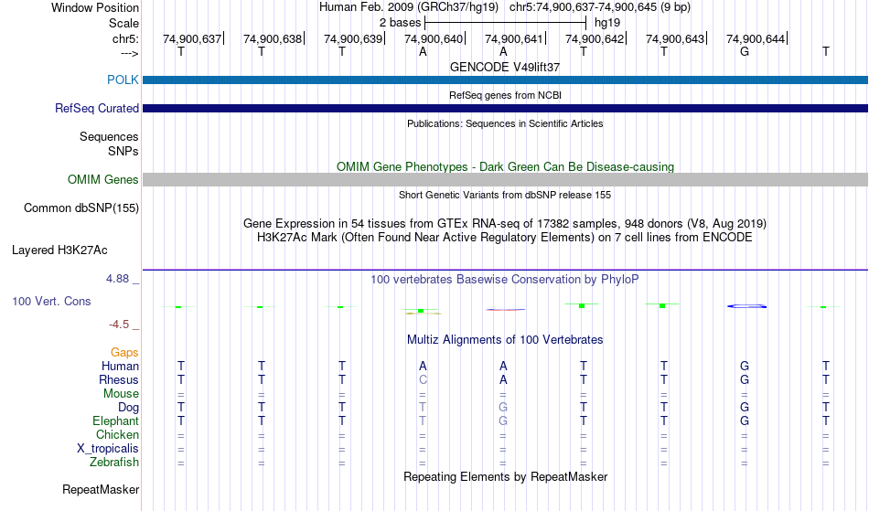Select the RefSeq Curated track label
The height and width of the screenshot is (511, 869).
pos(96,108)
